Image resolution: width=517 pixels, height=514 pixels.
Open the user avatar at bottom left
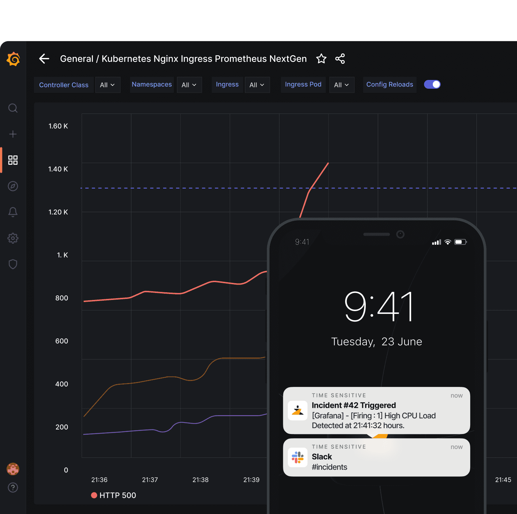click(x=13, y=469)
